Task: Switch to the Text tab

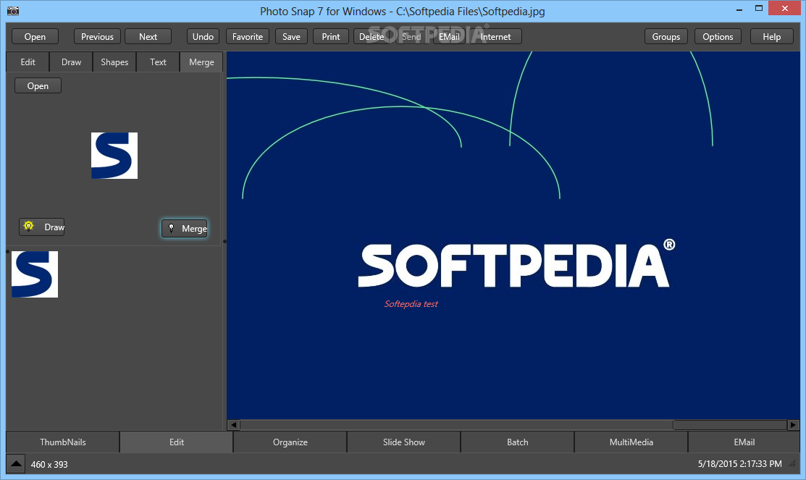Action: coord(158,62)
